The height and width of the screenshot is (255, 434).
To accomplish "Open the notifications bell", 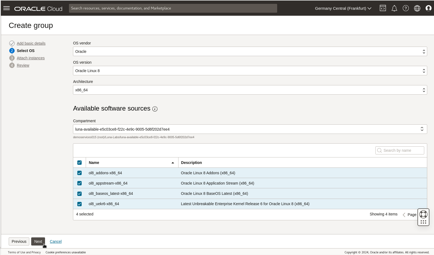I will pyautogui.click(x=394, y=8).
